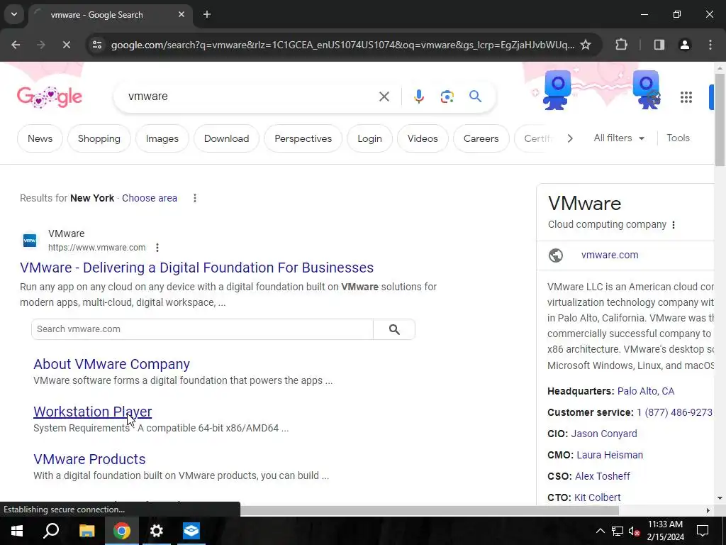Viewport: 726px width, 545px height.
Task: Open File Explorer from taskbar
Action: [x=86, y=531]
